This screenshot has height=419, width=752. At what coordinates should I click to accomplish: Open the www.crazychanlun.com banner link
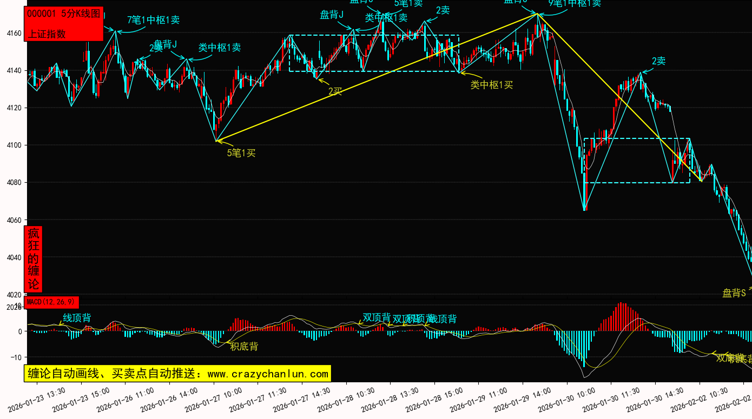tap(177, 374)
